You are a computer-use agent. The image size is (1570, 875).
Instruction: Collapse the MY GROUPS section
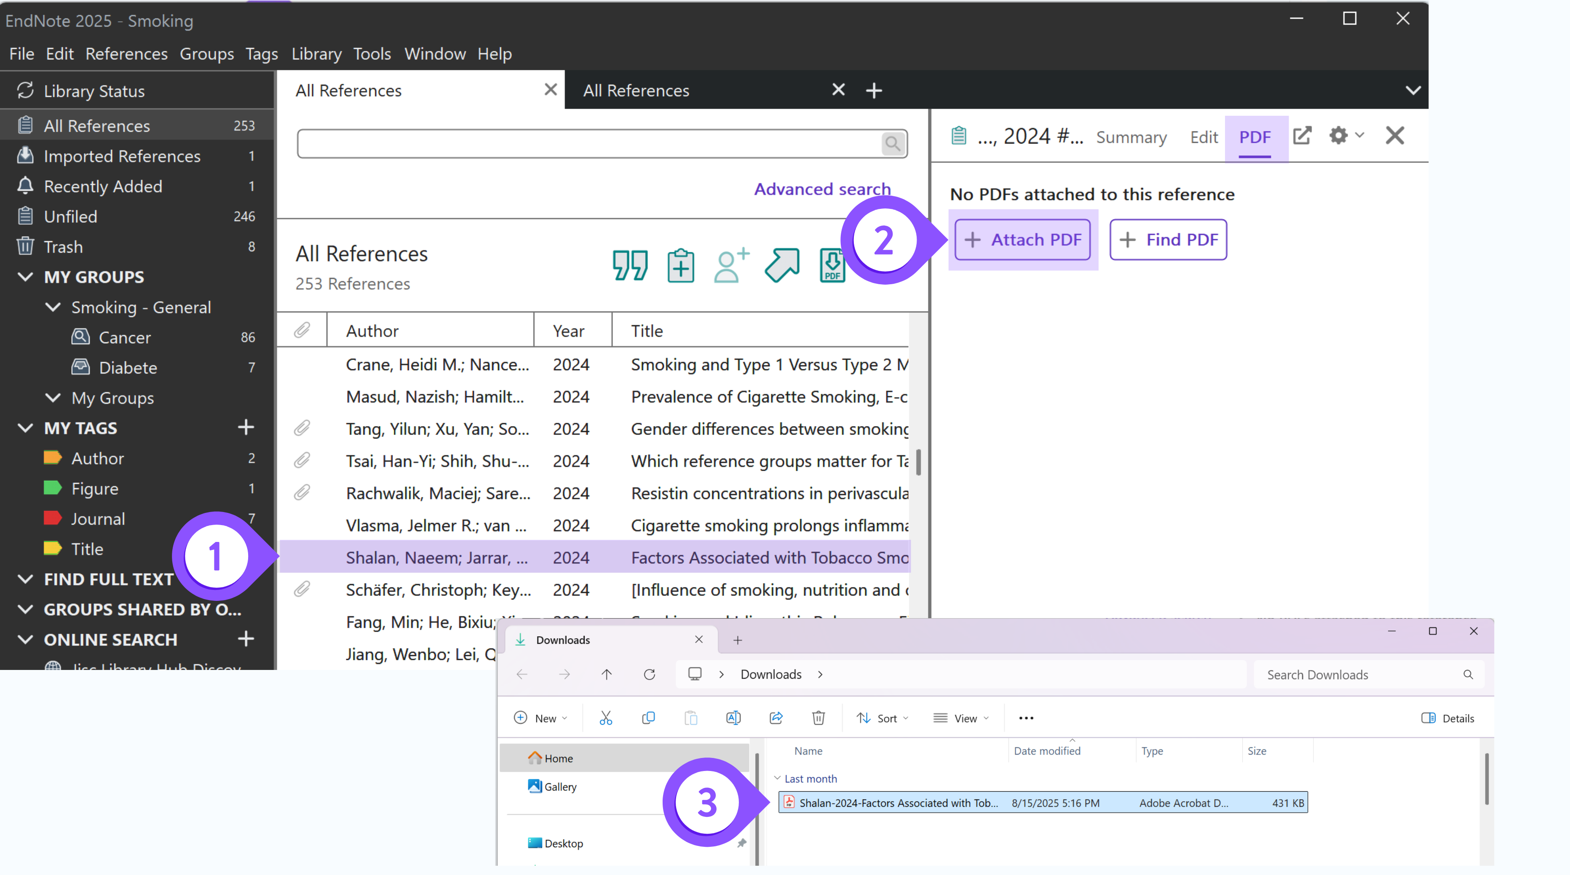(x=26, y=277)
